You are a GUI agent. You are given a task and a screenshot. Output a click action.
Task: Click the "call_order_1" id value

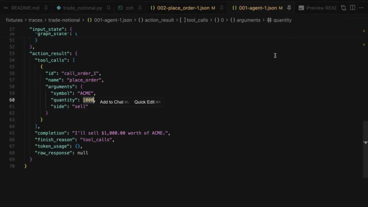tap(80, 73)
